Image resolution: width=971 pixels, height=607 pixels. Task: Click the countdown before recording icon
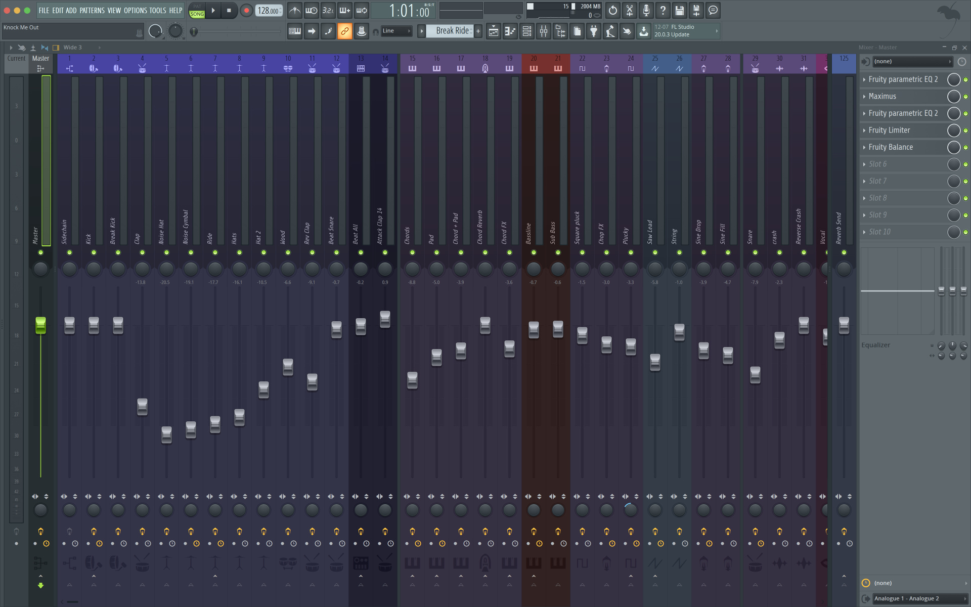click(x=328, y=10)
